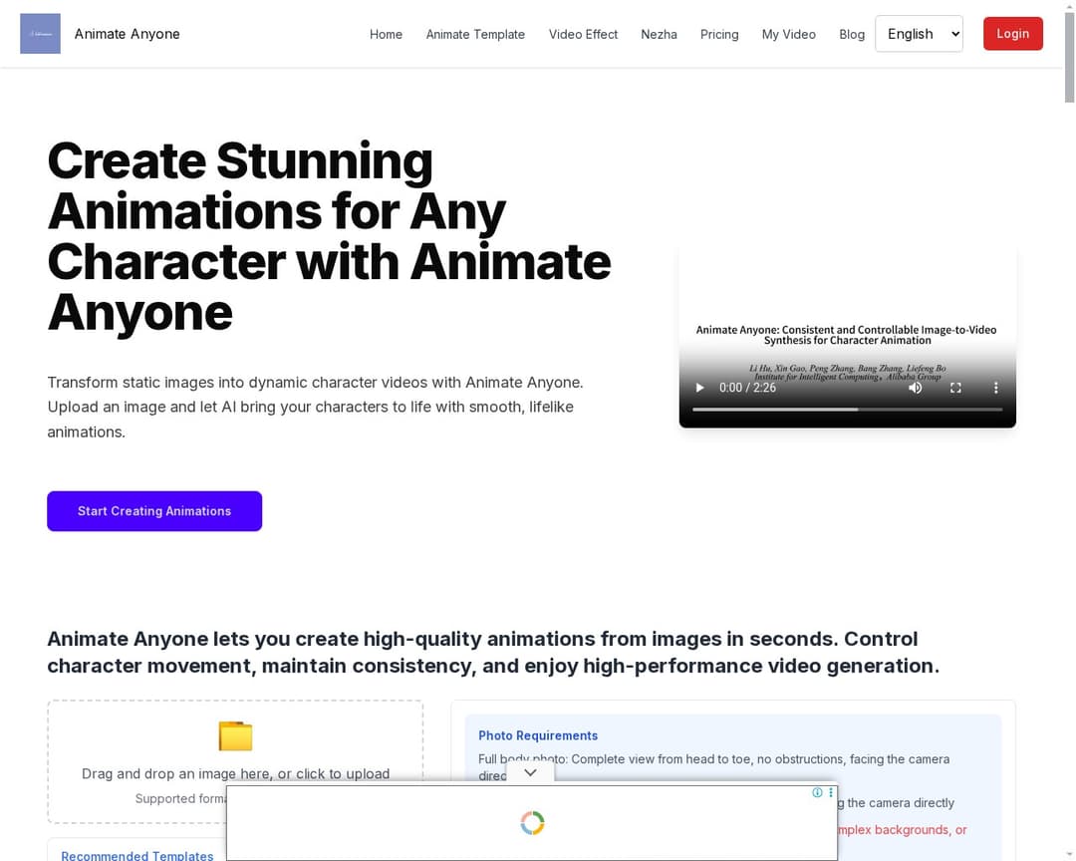The width and height of the screenshot is (1076, 861).
Task: Open the ad options ellipsis
Action: [831, 792]
